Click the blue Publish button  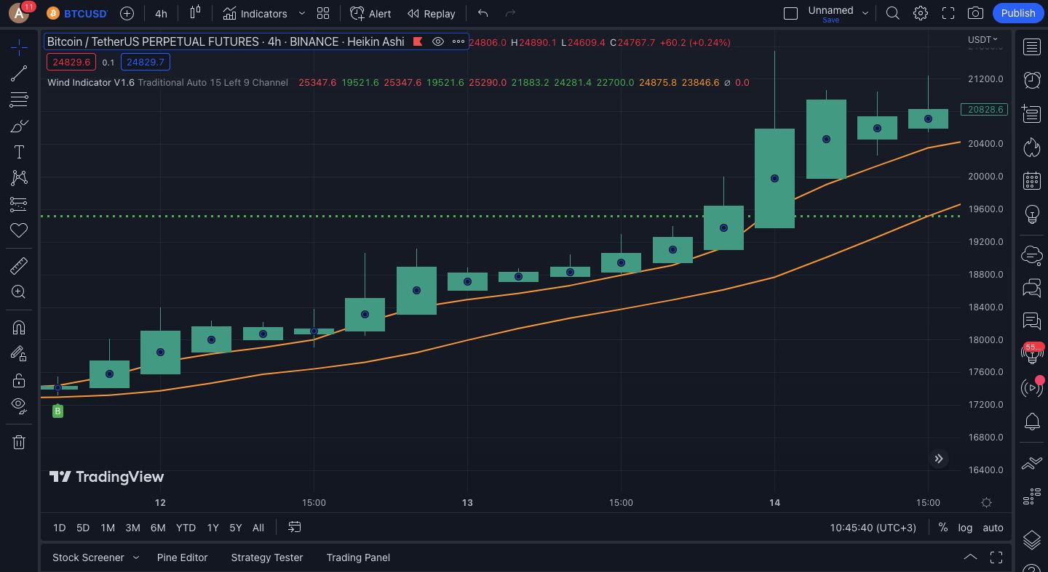[x=1017, y=13]
